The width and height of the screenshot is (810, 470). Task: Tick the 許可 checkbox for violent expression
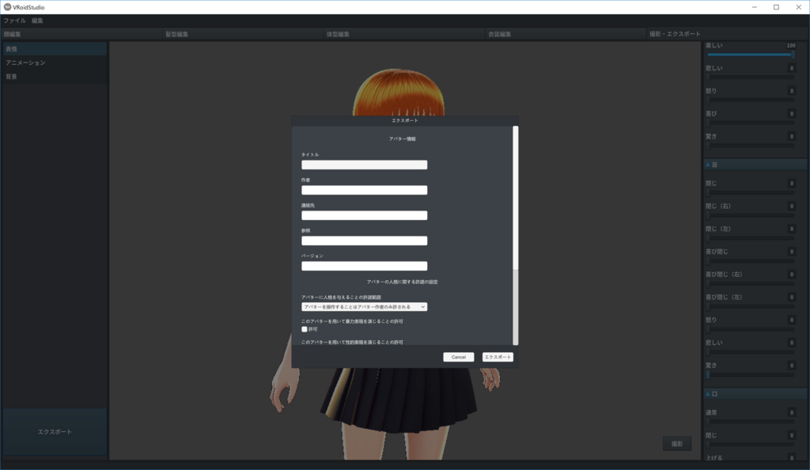pyautogui.click(x=305, y=329)
